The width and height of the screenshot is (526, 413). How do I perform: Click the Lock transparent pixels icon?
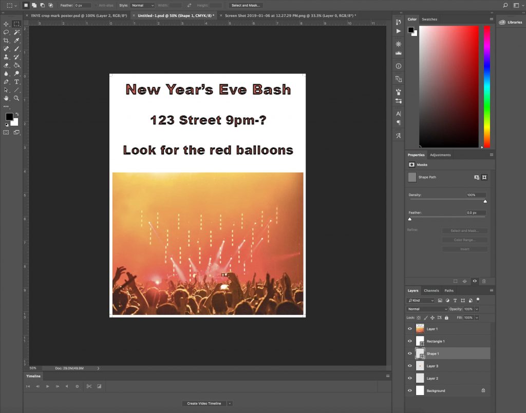point(419,318)
